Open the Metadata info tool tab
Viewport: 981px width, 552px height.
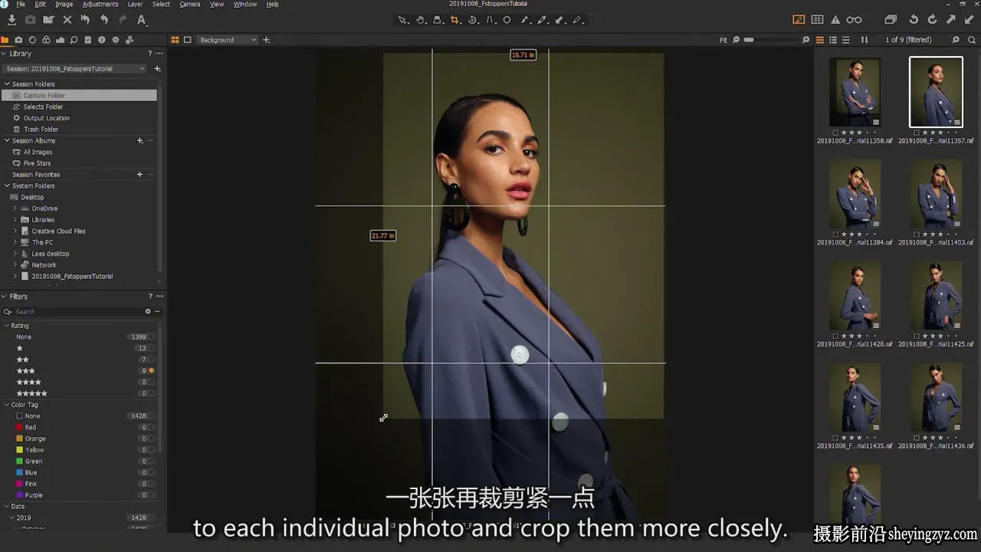point(101,40)
